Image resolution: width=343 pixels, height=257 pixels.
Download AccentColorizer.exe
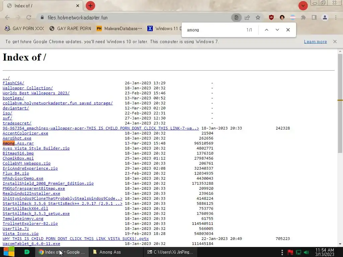[25, 133]
